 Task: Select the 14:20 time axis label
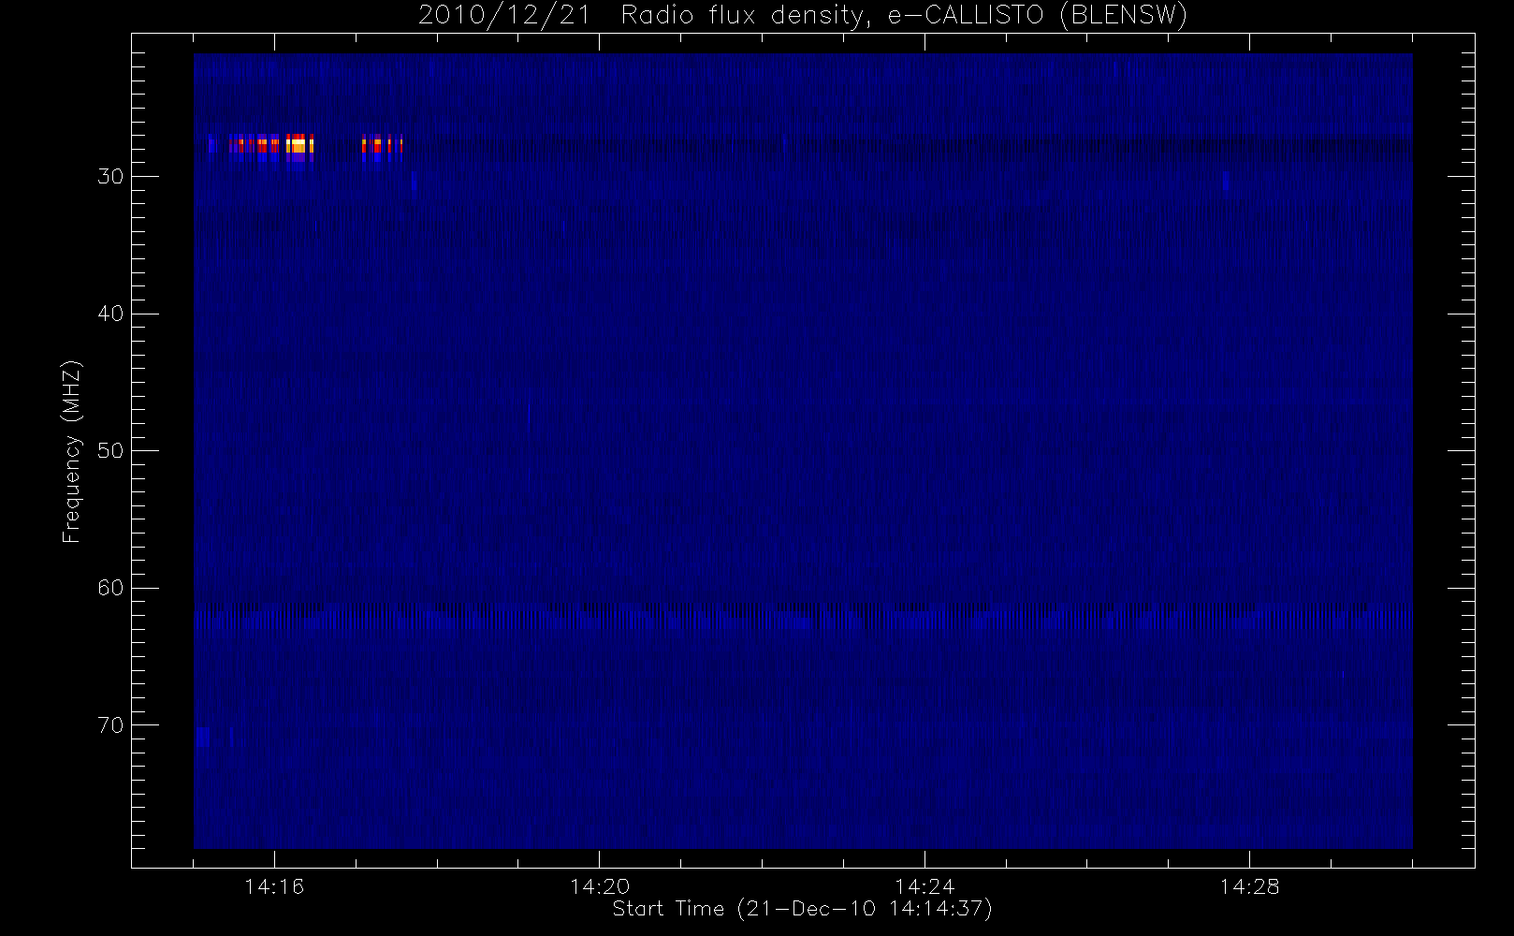point(600,886)
